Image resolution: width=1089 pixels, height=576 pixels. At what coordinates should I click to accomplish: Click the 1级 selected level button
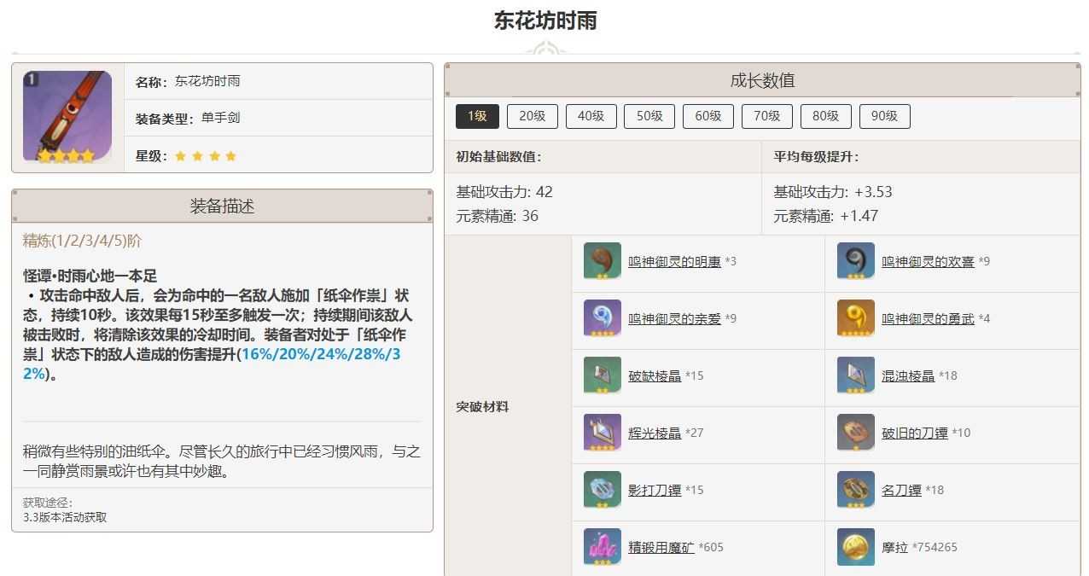coord(476,116)
